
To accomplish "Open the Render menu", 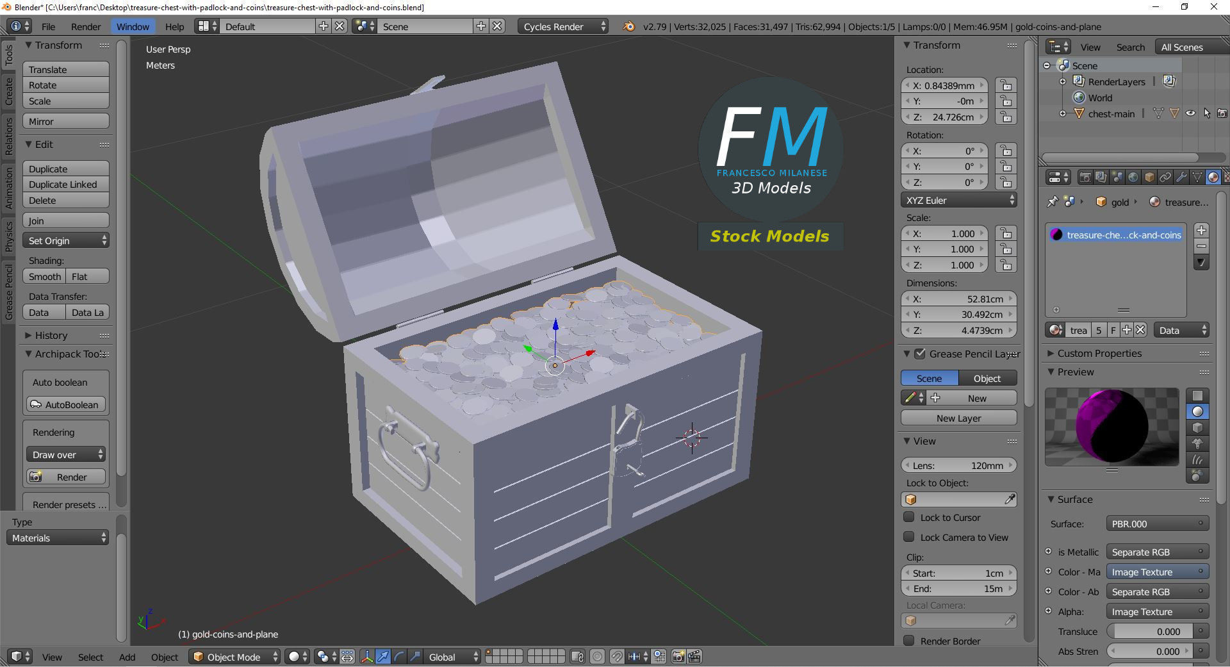I will (x=86, y=26).
